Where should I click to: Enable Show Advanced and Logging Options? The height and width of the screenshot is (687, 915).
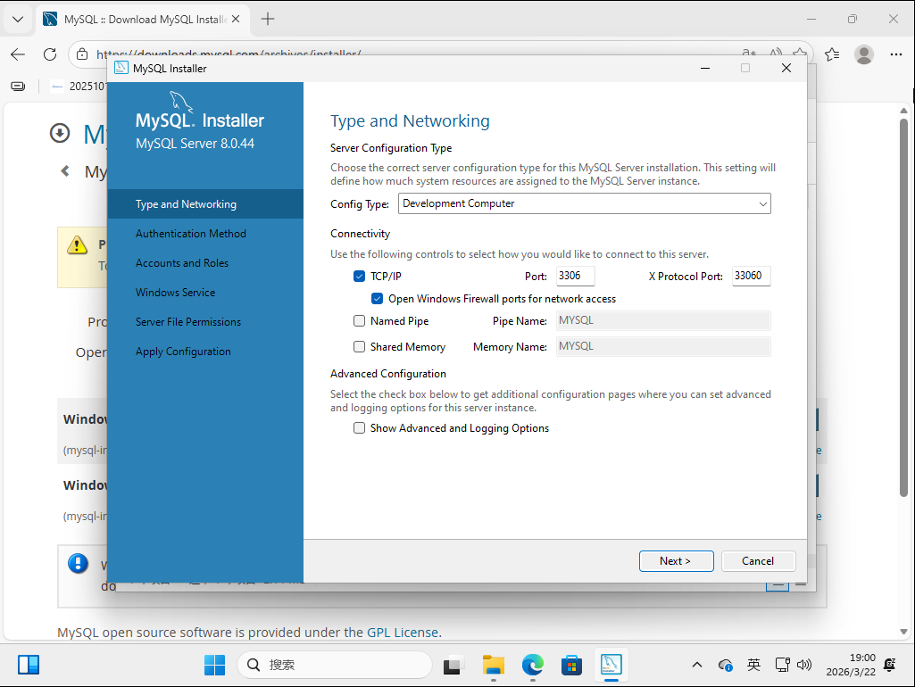click(x=359, y=428)
